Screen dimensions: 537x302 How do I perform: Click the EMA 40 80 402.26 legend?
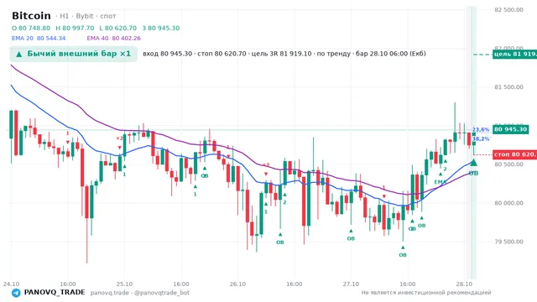114,39
